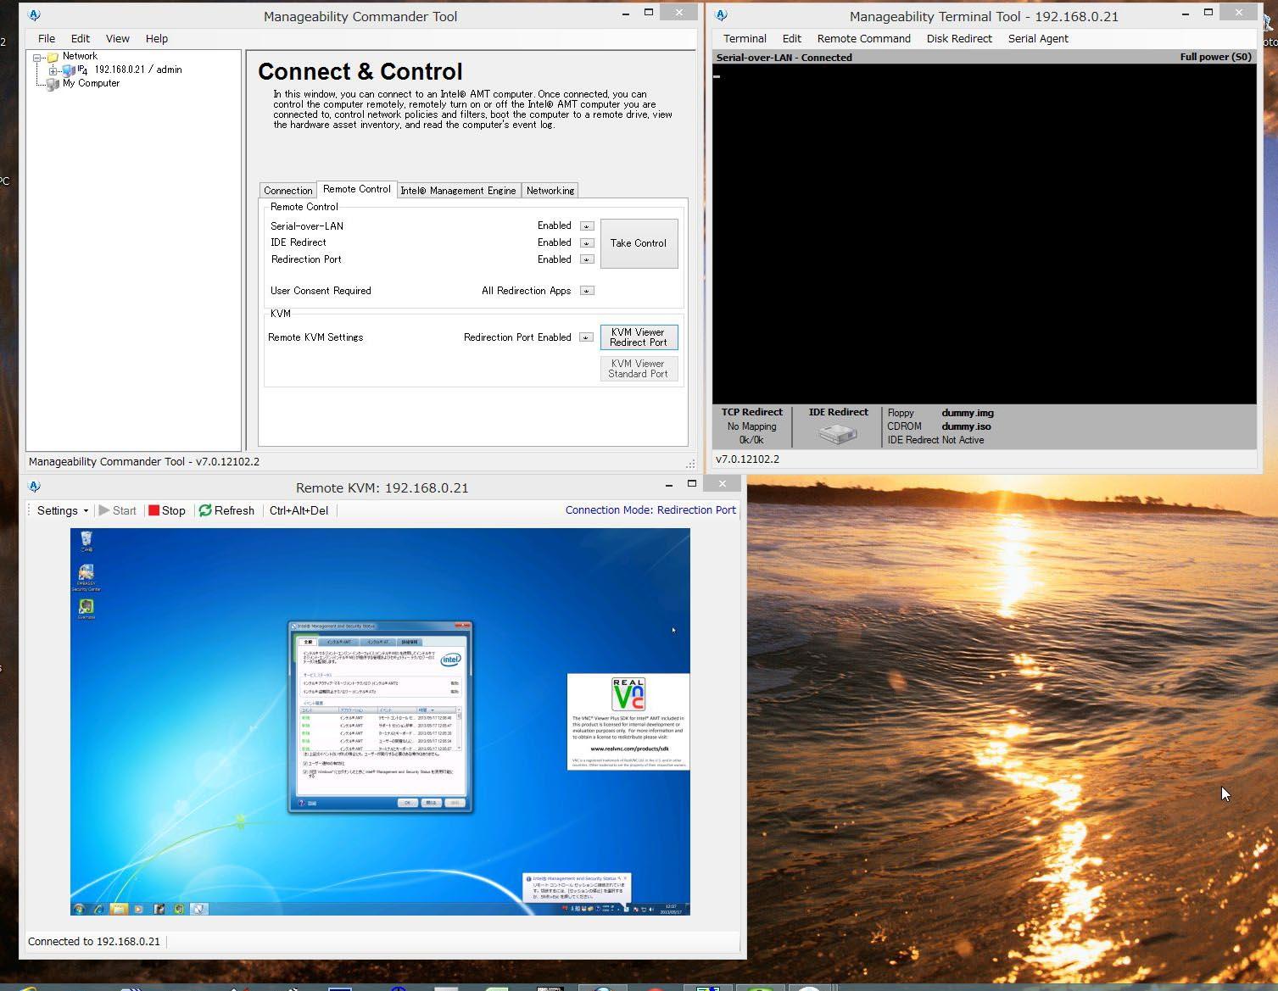Click the Connected to 192.168.0.21 status

94,942
